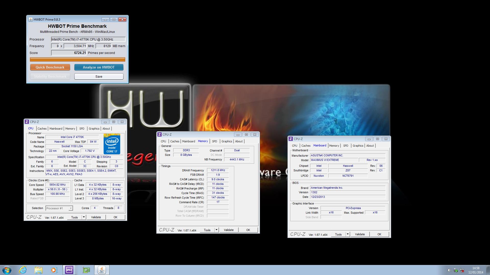Open Tools dropdown arrow in Mainboard window
Image resolution: width=490 pixels, height=275 pixels.
click(348, 234)
